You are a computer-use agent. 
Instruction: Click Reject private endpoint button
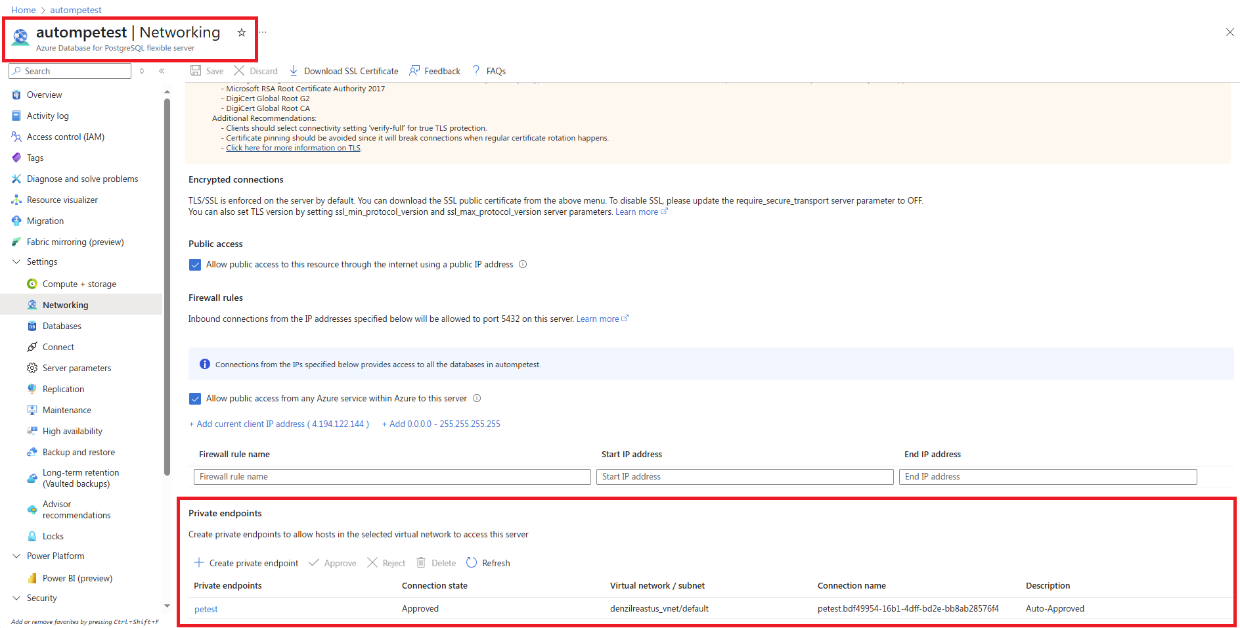pyautogui.click(x=386, y=563)
